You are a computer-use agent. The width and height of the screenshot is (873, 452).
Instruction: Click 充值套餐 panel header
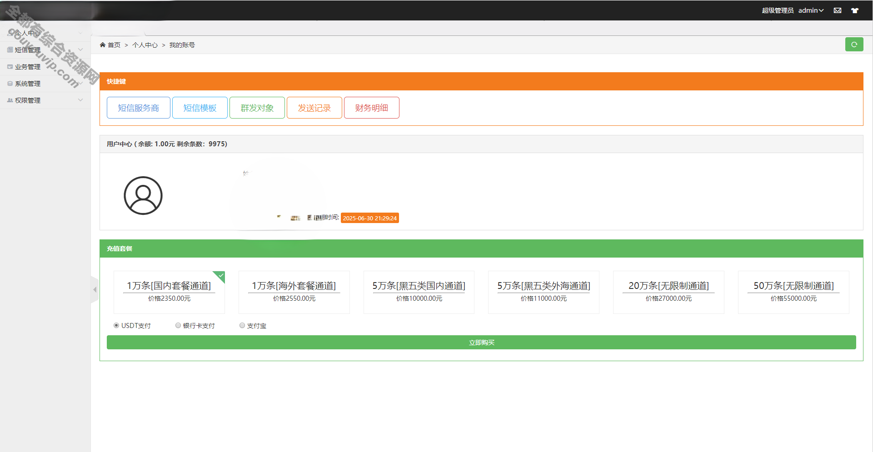[481, 248]
